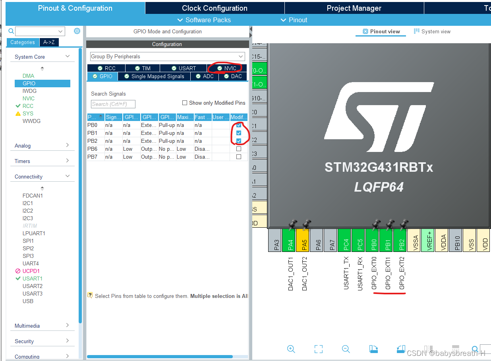Screen dimensions: 491x361
Task: Click the pin search magnifier below the chip
Action: [475, 349]
